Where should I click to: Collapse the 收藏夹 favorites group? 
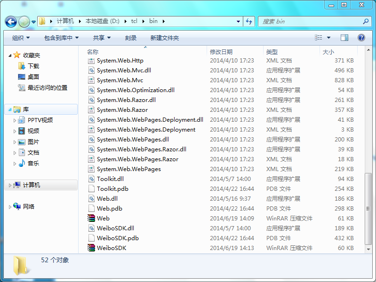click(10, 55)
